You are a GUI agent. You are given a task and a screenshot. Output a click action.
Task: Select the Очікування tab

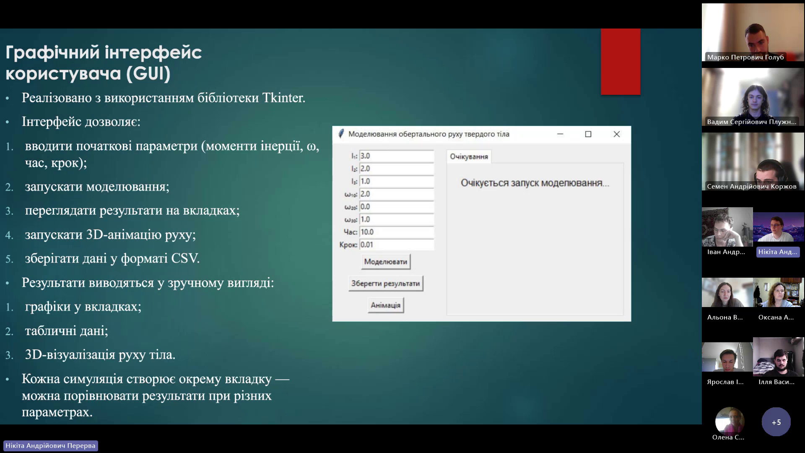[469, 156]
